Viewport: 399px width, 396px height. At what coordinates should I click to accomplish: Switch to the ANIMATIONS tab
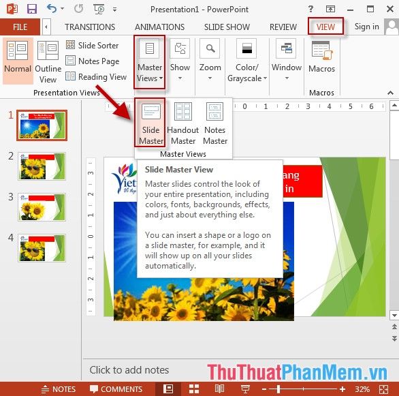159,27
